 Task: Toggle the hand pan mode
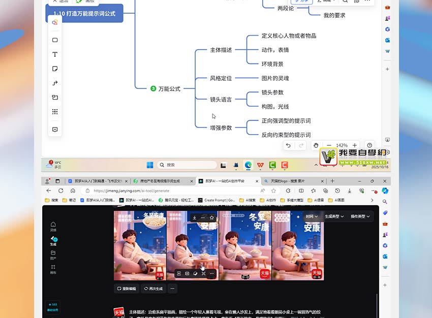pyautogui.click(x=316, y=145)
